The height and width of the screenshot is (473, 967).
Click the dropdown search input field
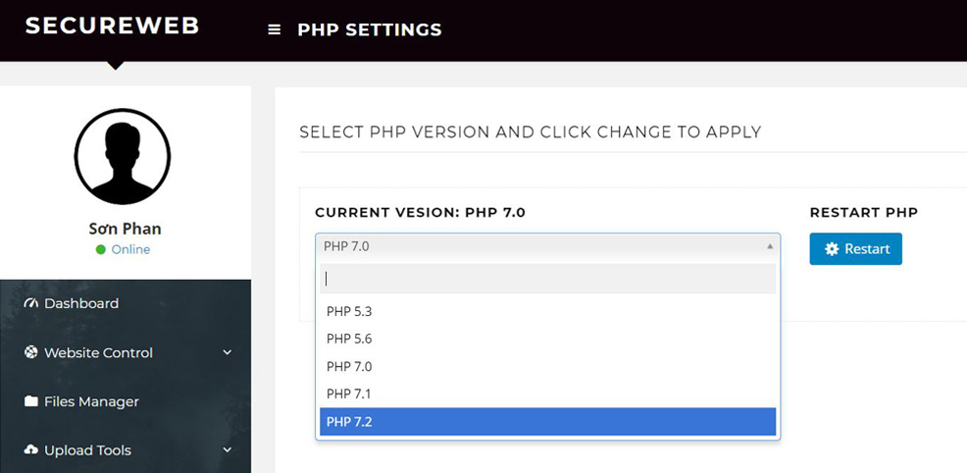[x=547, y=279]
